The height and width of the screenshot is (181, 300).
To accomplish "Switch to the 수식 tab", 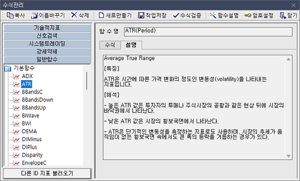I will (110, 45).
